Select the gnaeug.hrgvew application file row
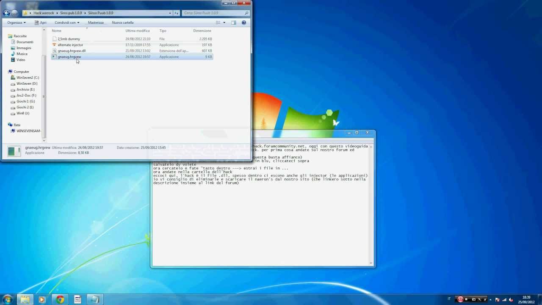542x305 pixels. (132, 56)
